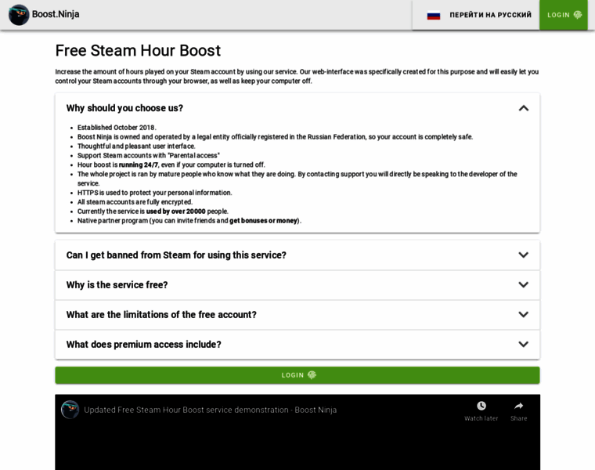The width and height of the screenshot is (595, 470).
Task: Click "Support Steam accounts with Parental access" bullet
Action: click(149, 156)
